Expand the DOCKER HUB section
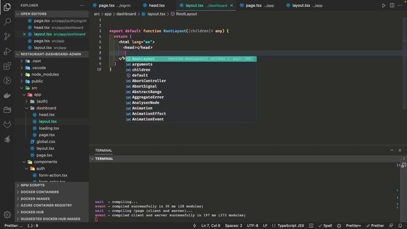 pyautogui.click(x=52, y=212)
